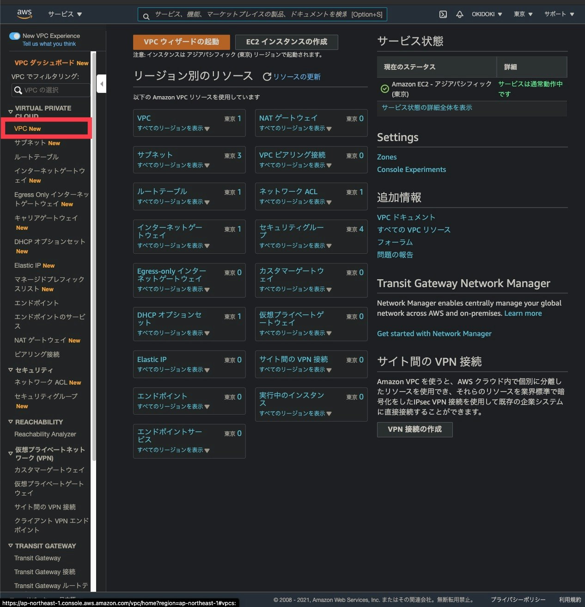The width and height of the screenshot is (585, 607).
Task: Open the DHCP オプションセット resource card title
Action: (x=170, y=319)
